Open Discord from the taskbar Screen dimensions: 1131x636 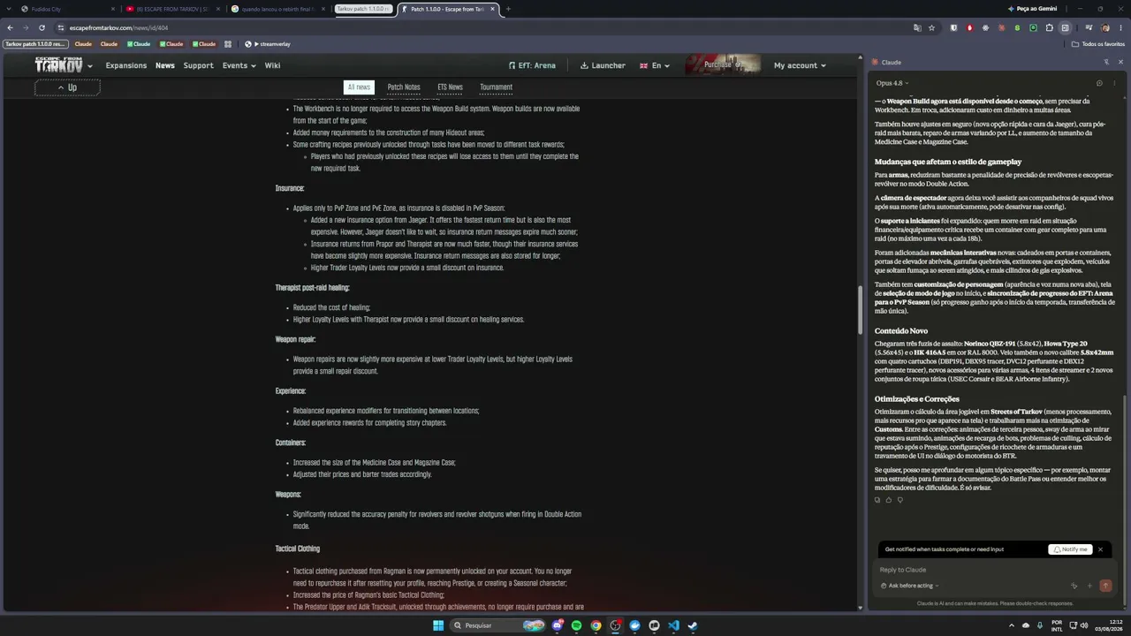[x=558, y=625]
